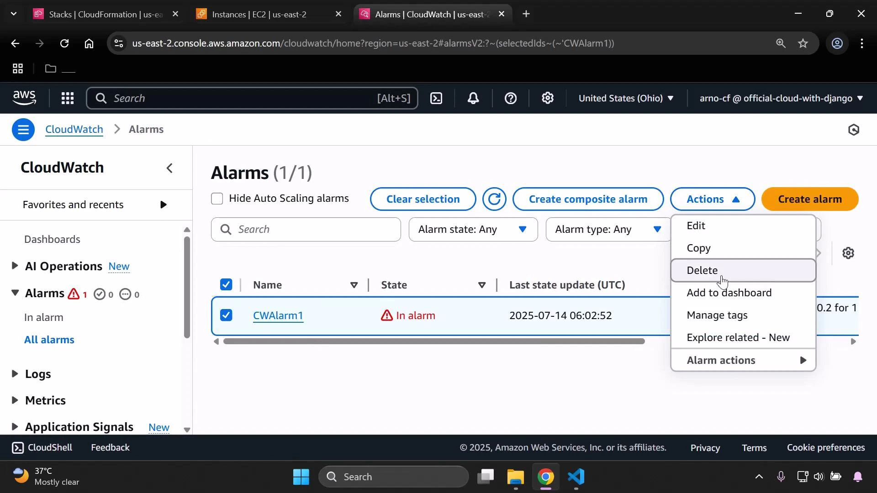Uncheck the select-all checkbox in table header
The height and width of the screenshot is (493, 877).
coord(227,284)
